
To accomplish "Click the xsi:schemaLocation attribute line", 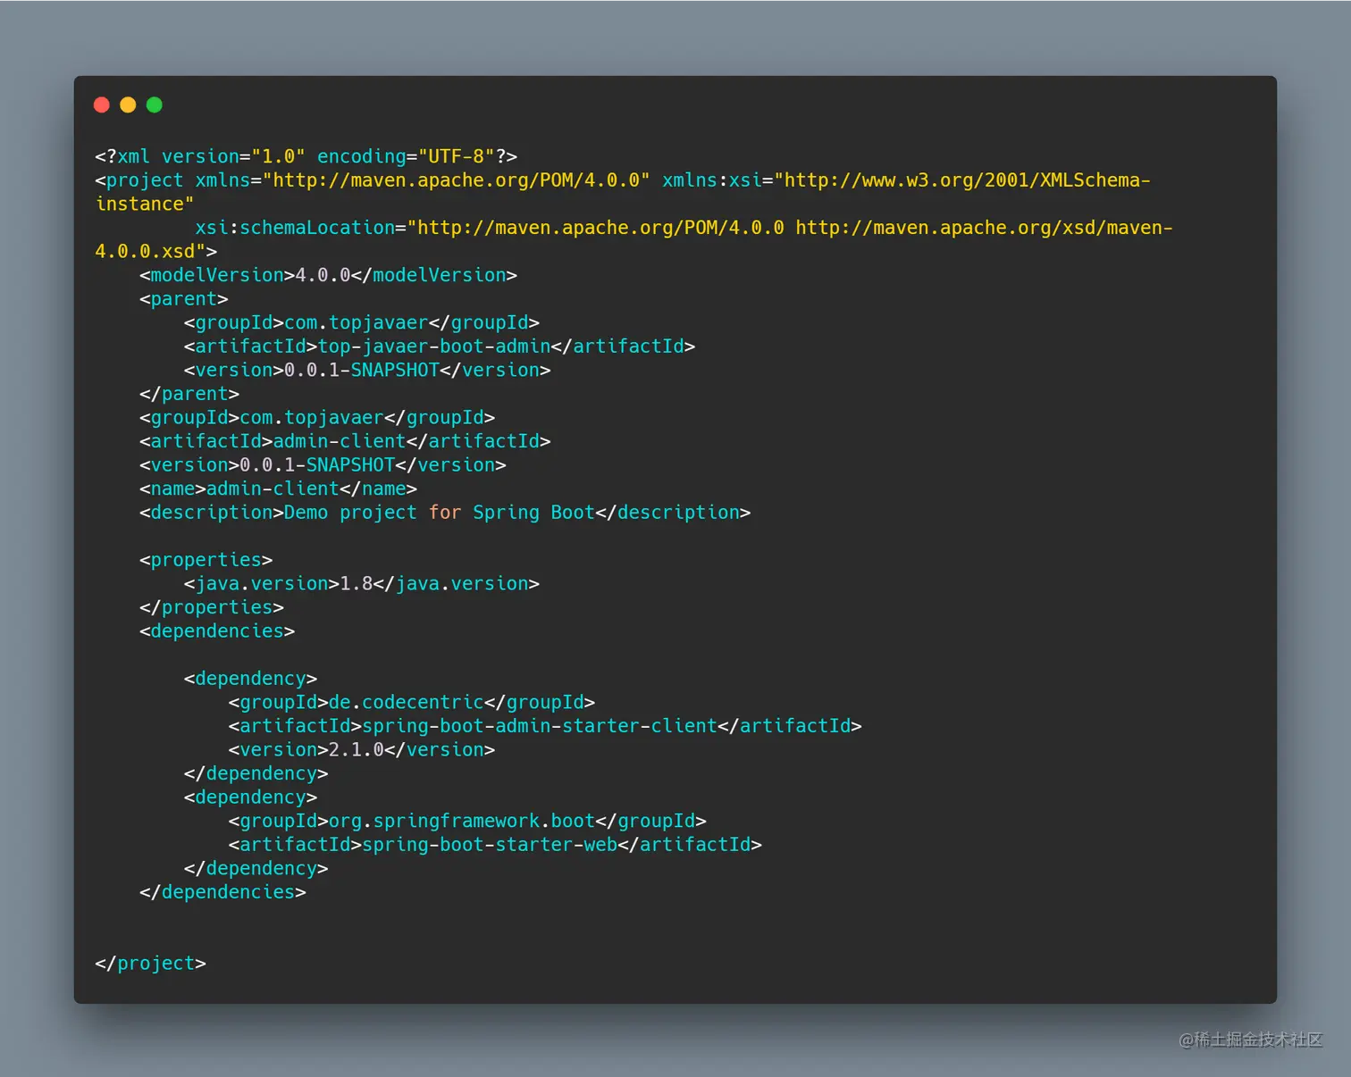I will [x=684, y=228].
